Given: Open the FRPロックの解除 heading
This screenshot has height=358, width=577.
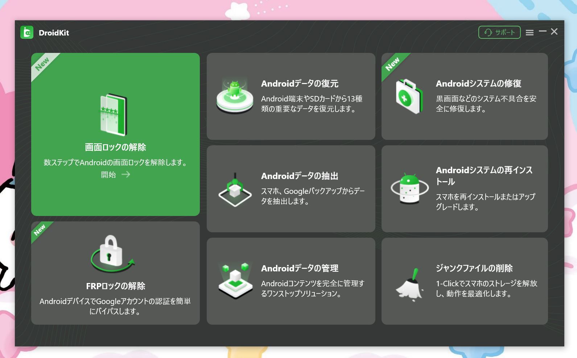Looking at the screenshot, I should pos(115,286).
